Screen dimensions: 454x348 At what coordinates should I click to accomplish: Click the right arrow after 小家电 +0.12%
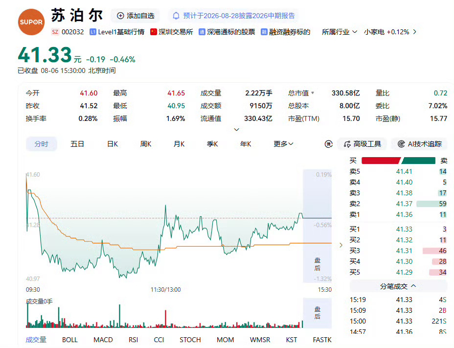click(415, 32)
